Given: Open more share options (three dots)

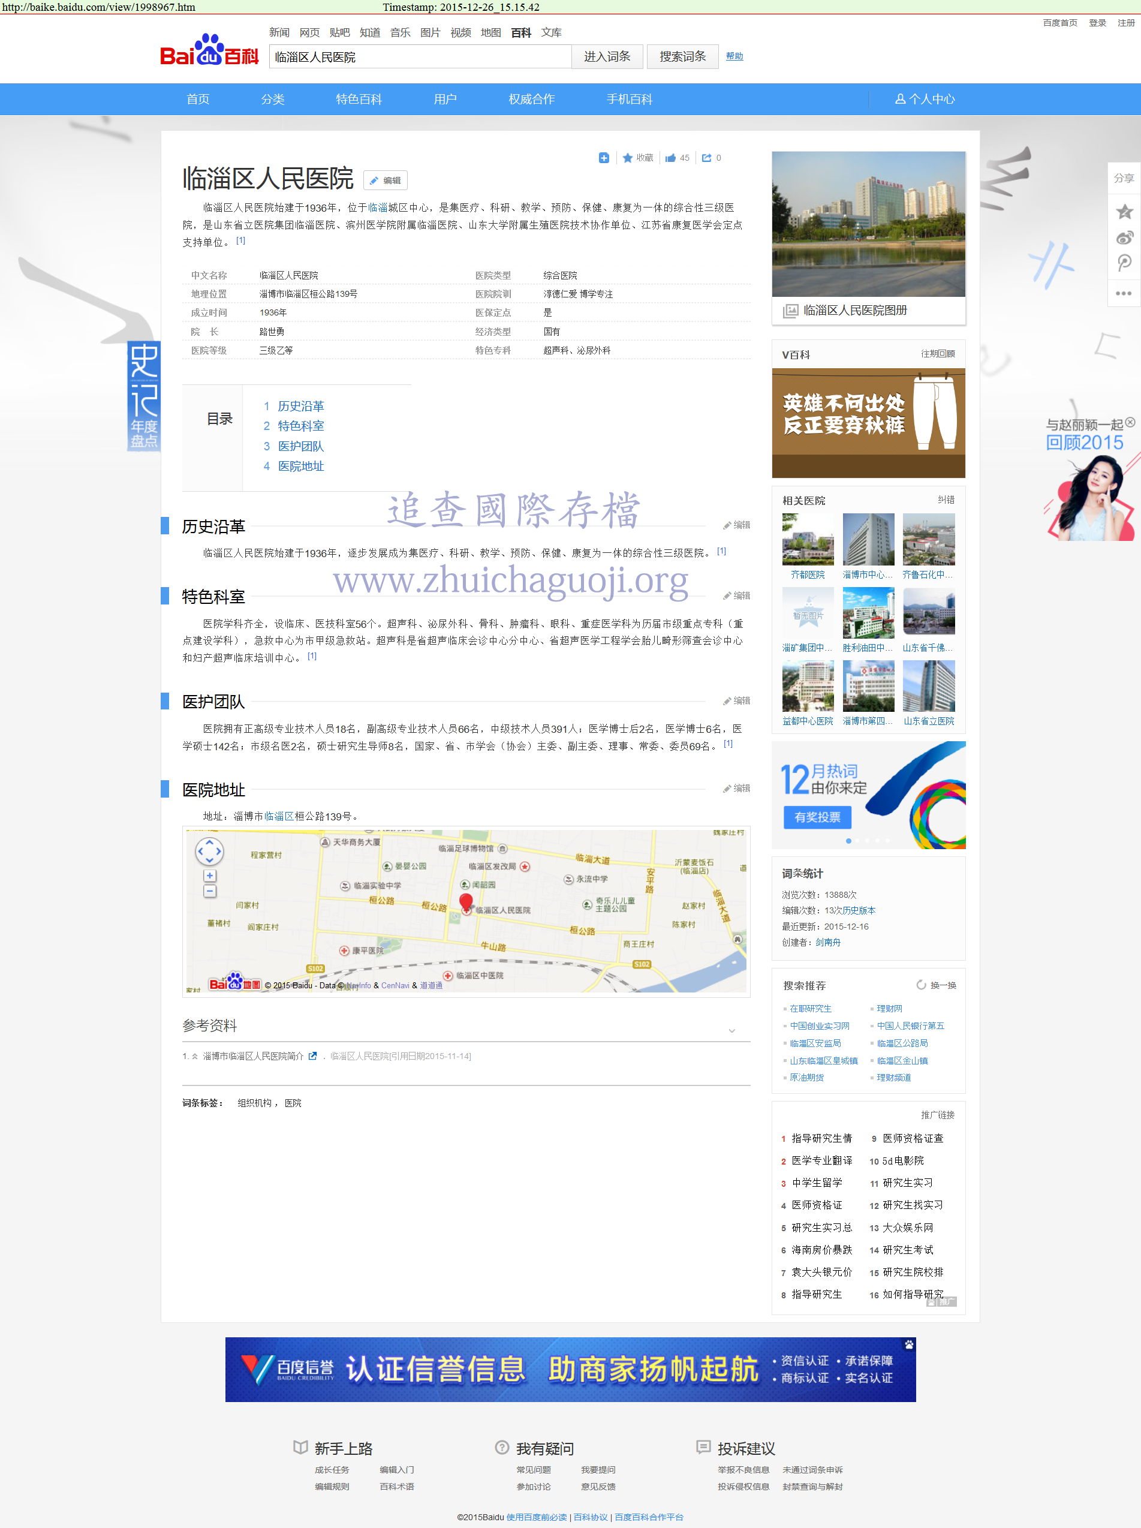Looking at the screenshot, I should point(1124,293).
